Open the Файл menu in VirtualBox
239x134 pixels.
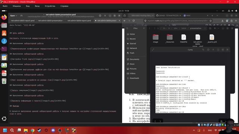[5, 6]
